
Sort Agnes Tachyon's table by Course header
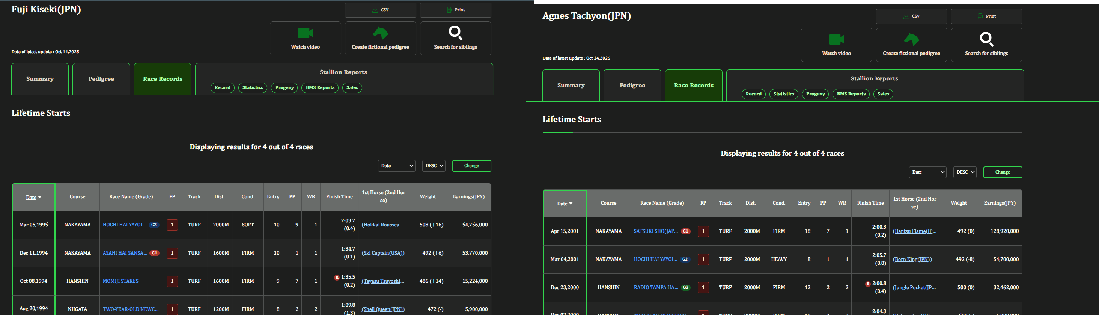(x=609, y=203)
